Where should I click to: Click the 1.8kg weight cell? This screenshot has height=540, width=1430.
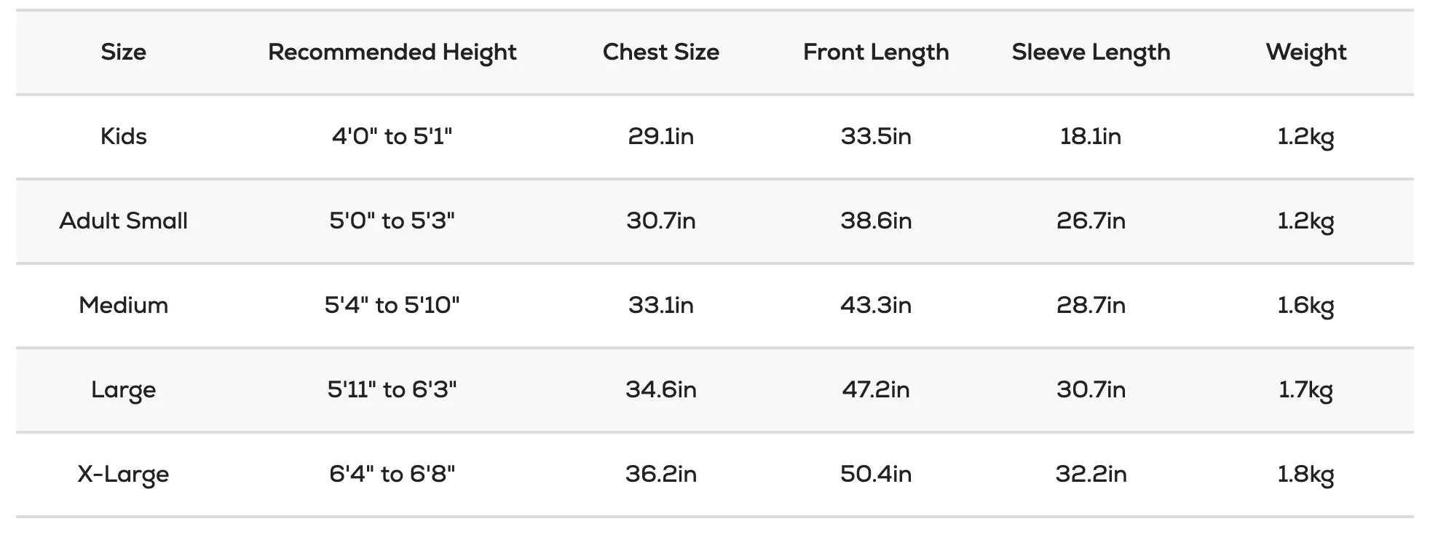click(x=1306, y=475)
